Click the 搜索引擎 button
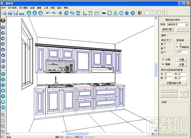Image resolution: width=191 pixels, height=138 pixels. tap(167, 29)
